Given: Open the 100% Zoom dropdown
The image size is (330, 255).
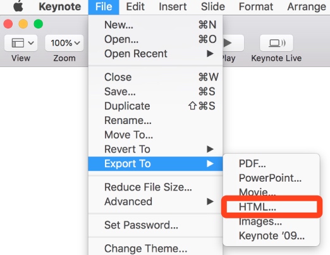Looking at the screenshot, I should coord(64,43).
